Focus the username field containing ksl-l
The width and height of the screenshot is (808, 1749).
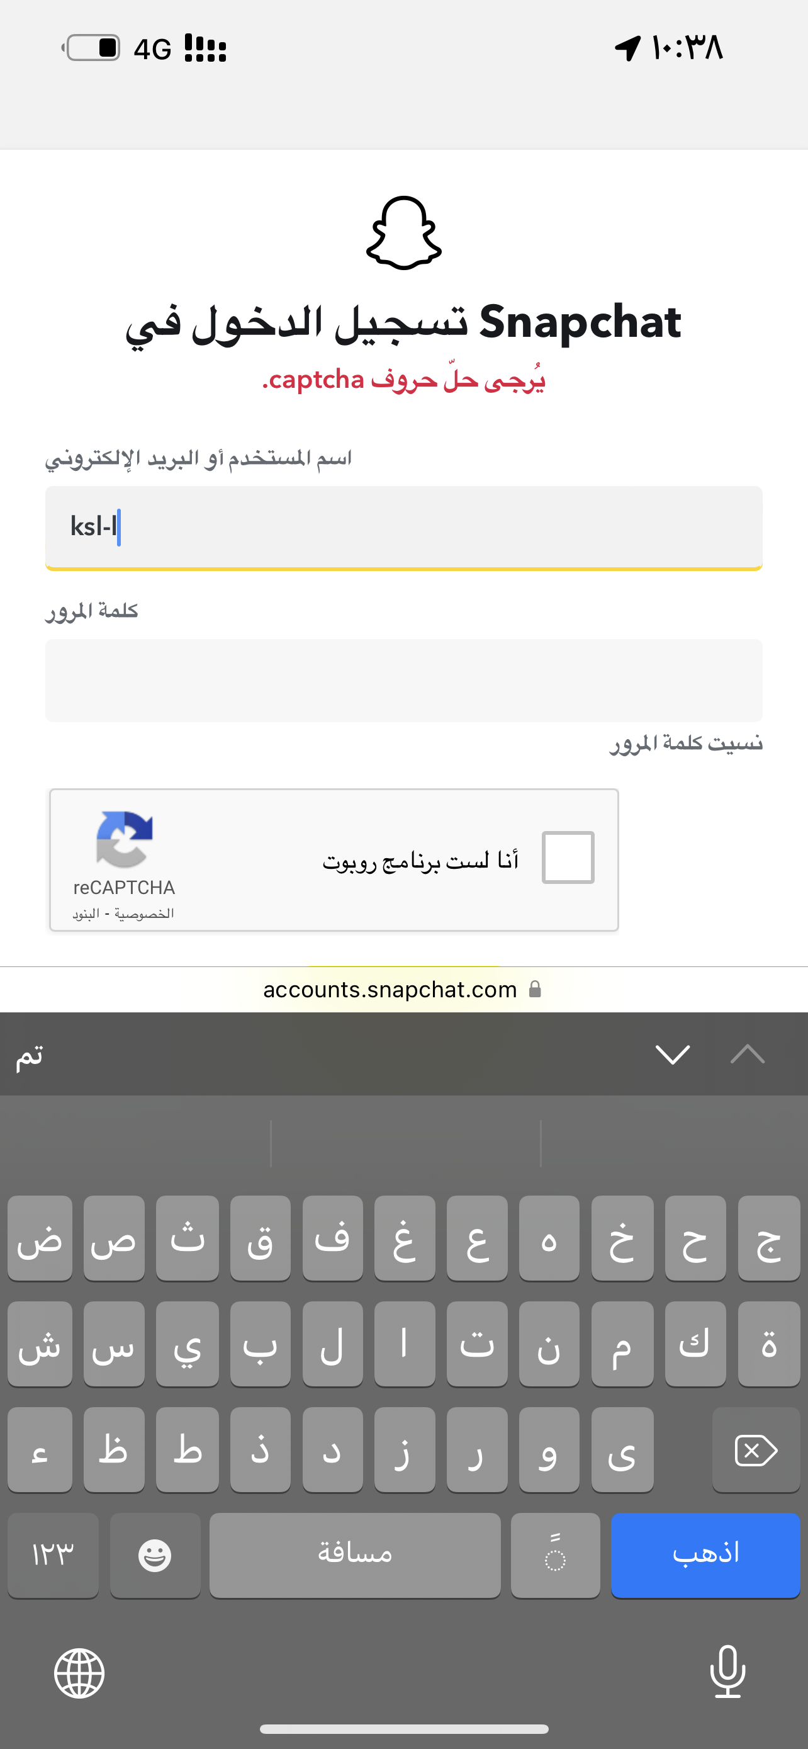point(403,528)
